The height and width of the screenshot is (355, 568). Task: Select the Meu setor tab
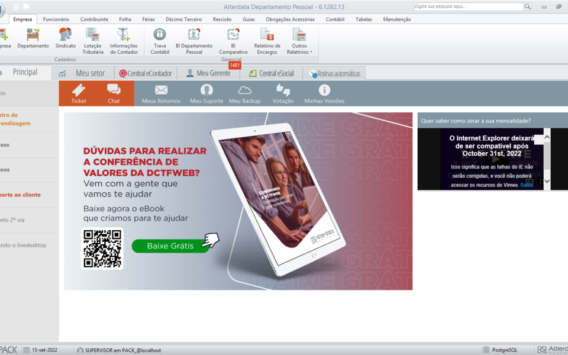click(x=83, y=73)
